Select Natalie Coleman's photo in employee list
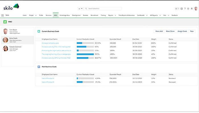199x113 pixels. coord(5,49)
